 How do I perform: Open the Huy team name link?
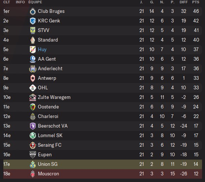(42, 50)
